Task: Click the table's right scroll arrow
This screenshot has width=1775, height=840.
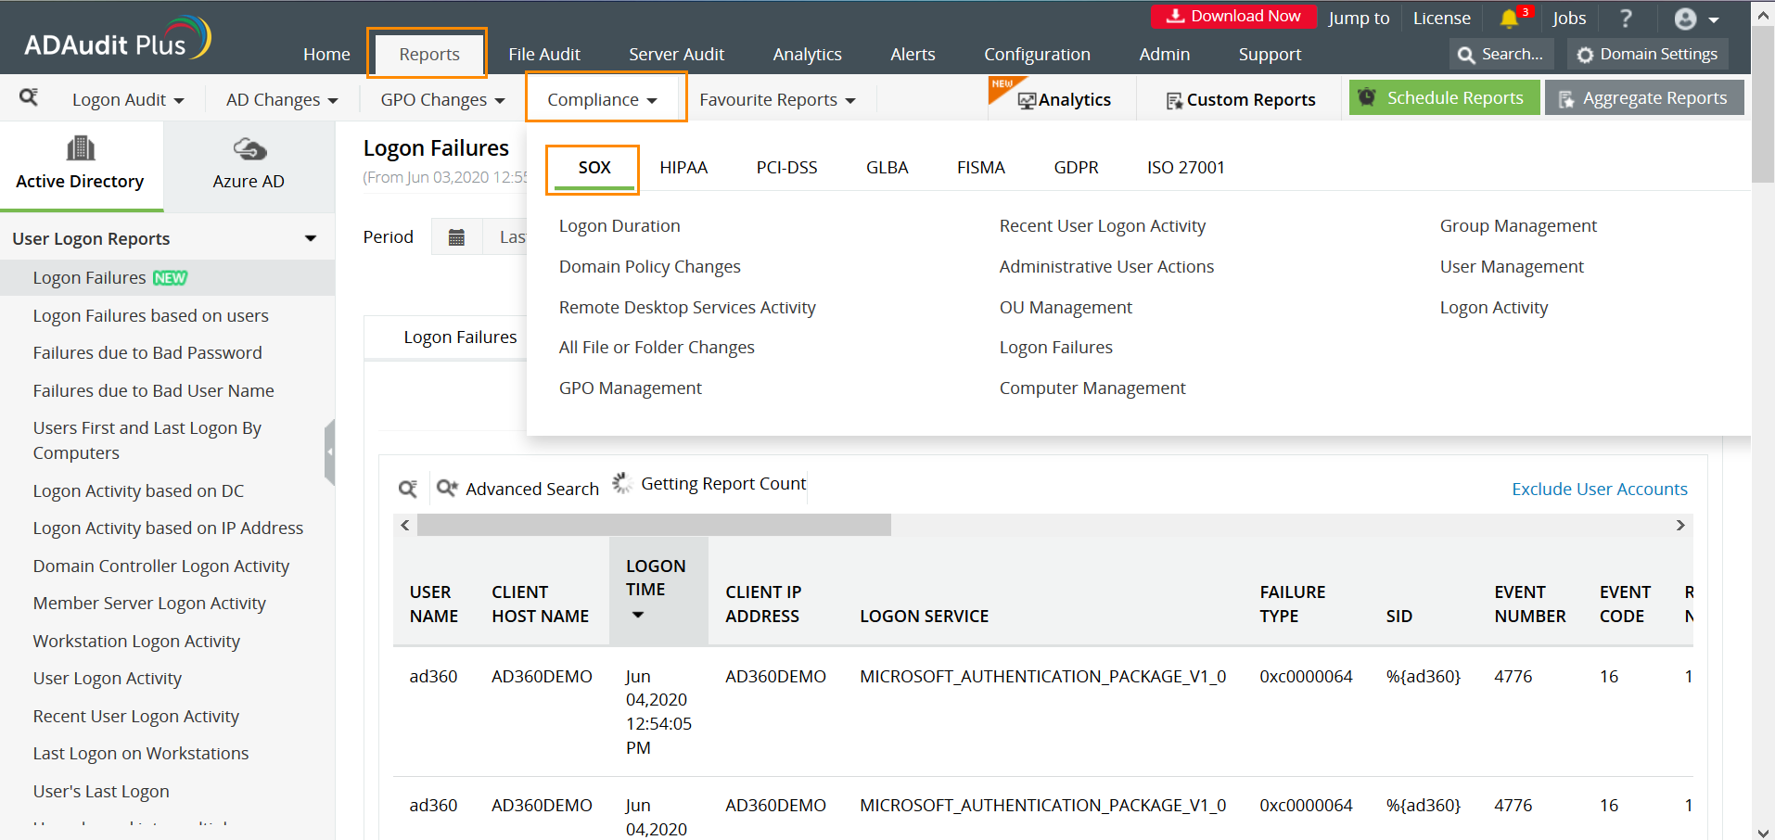Action: click(x=1679, y=525)
